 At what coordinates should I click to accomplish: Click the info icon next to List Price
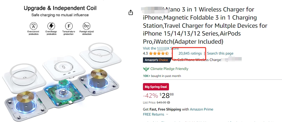click(x=169, y=102)
